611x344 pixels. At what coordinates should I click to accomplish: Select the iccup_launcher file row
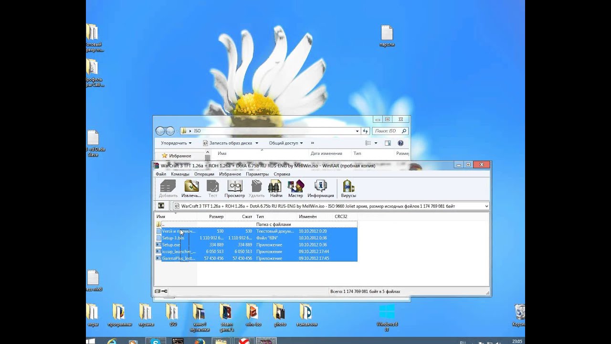tap(256, 251)
